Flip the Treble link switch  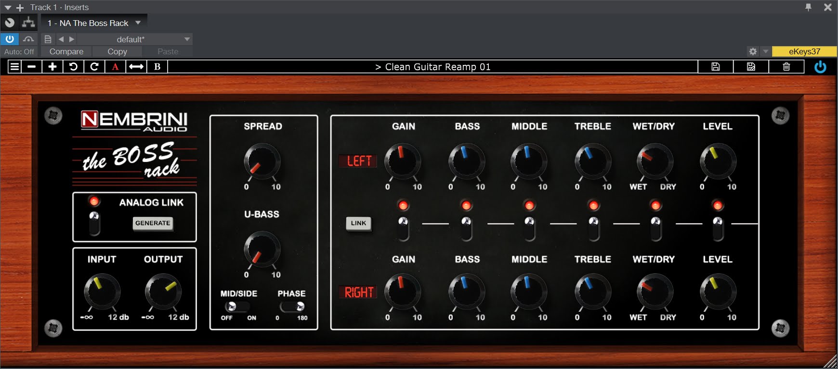pos(594,228)
